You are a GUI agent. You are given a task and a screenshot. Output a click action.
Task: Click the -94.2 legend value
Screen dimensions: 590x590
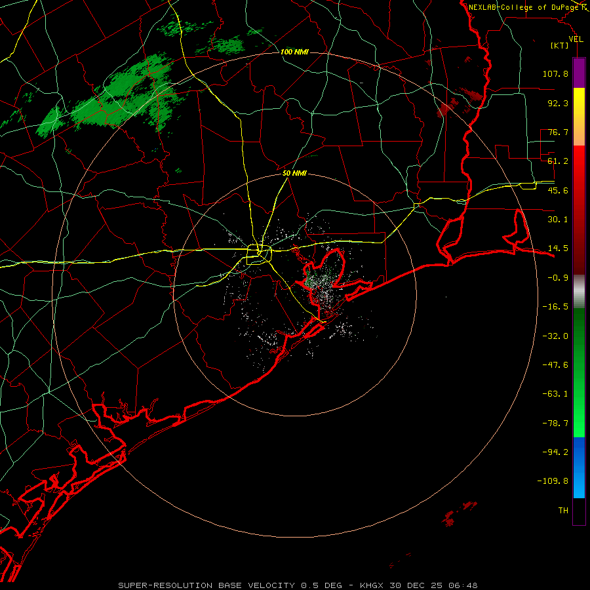(555, 452)
